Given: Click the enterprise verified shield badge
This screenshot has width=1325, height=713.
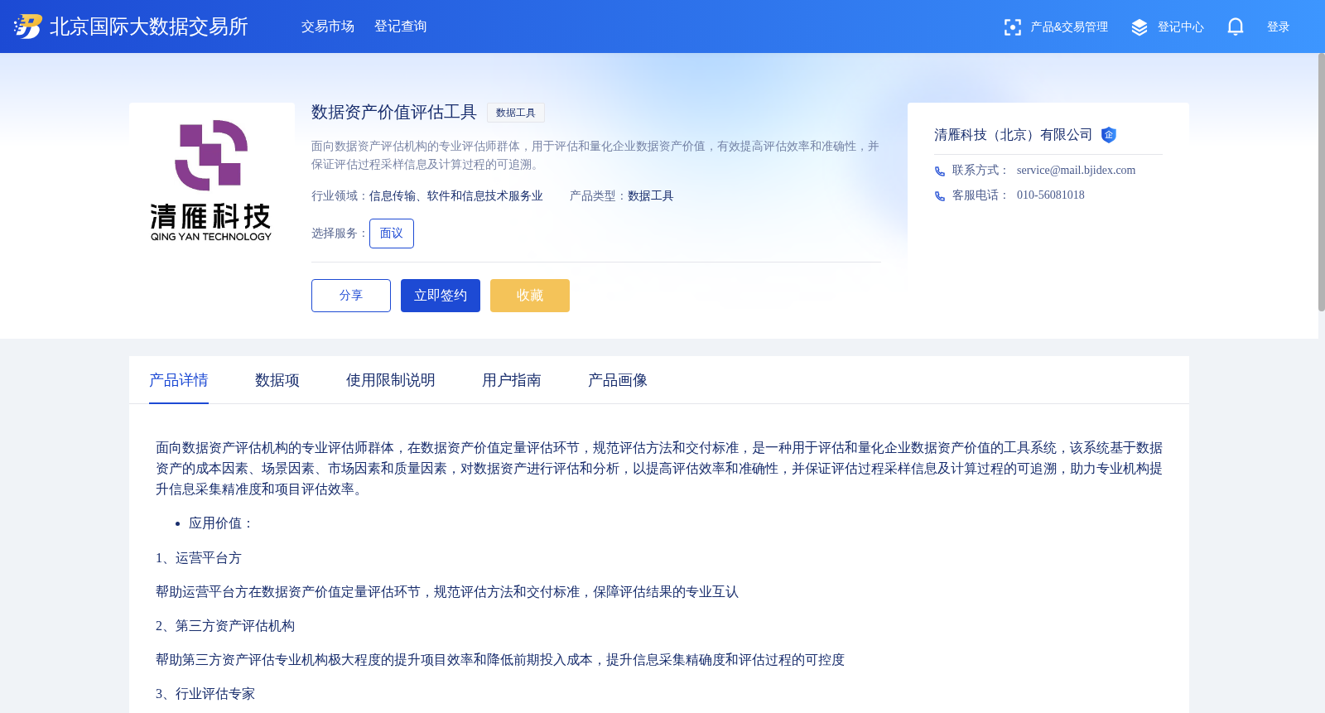Looking at the screenshot, I should pyautogui.click(x=1109, y=135).
